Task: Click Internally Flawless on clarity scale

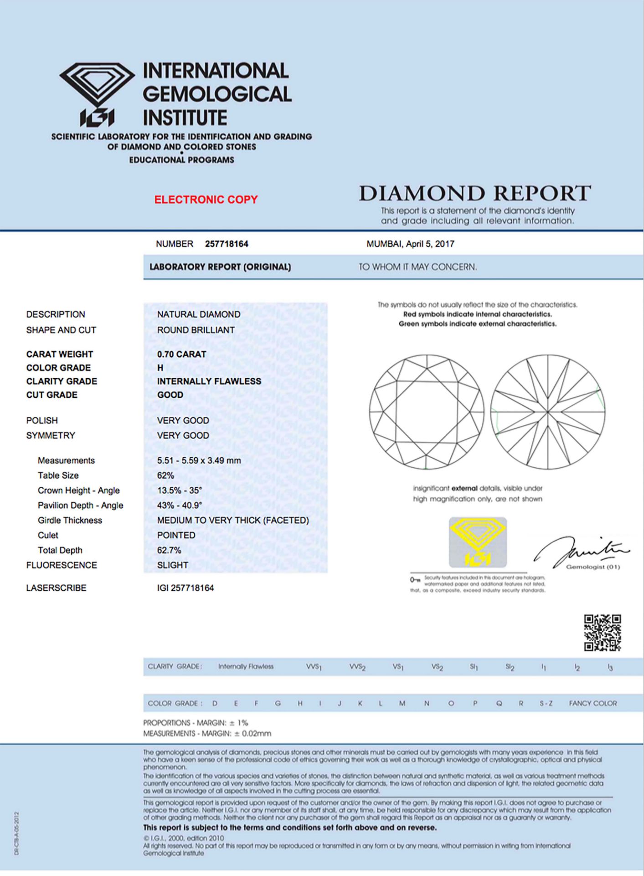Action: (x=246, y=667)
